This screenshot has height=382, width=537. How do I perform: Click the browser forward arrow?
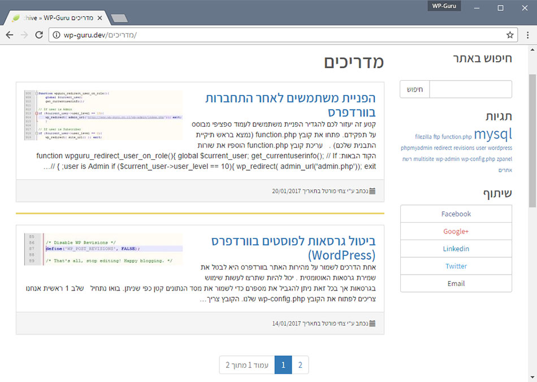24,35
